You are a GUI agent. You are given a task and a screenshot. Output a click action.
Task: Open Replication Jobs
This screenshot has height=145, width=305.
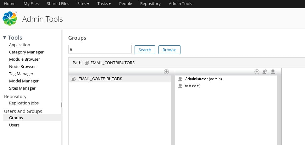[x=24, y=103]
